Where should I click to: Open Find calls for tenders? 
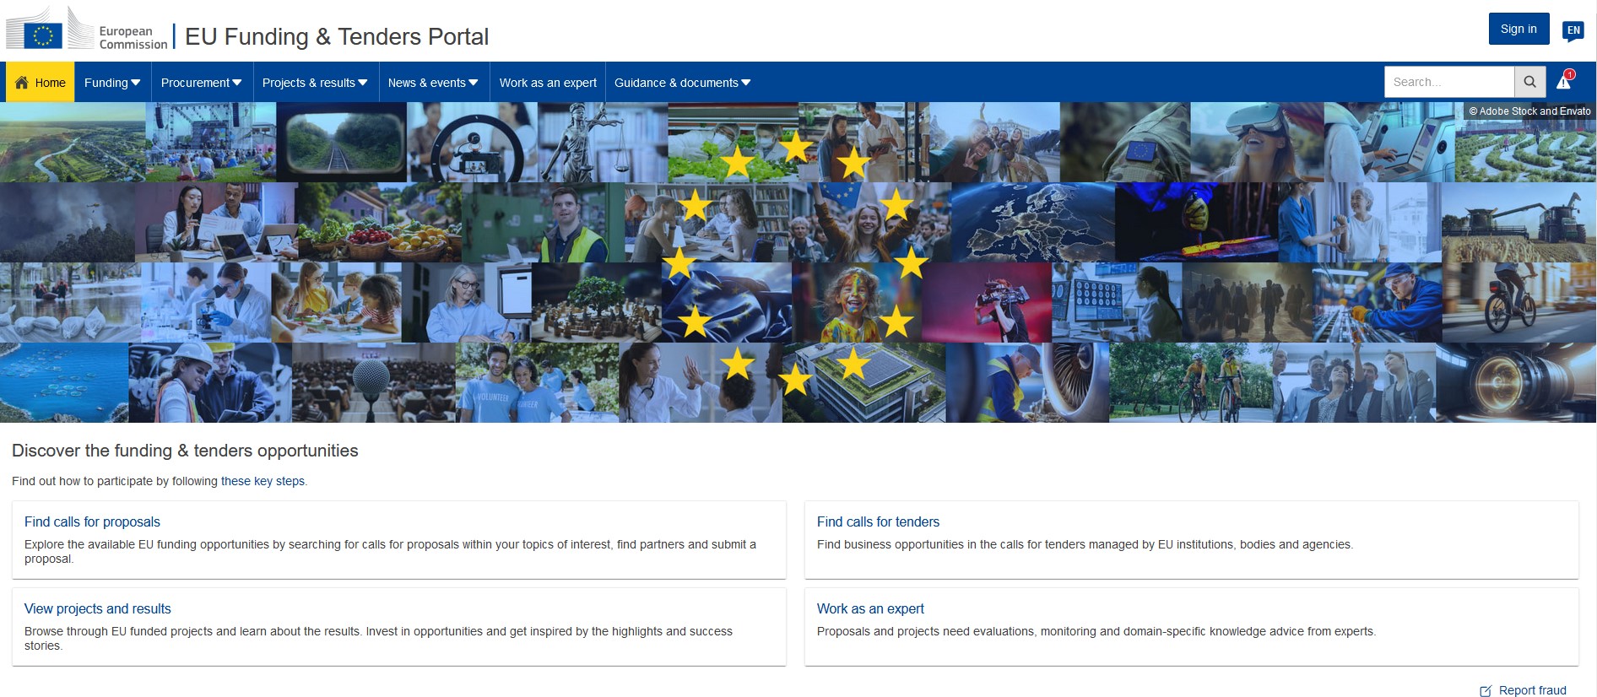[x=878, y=521]
